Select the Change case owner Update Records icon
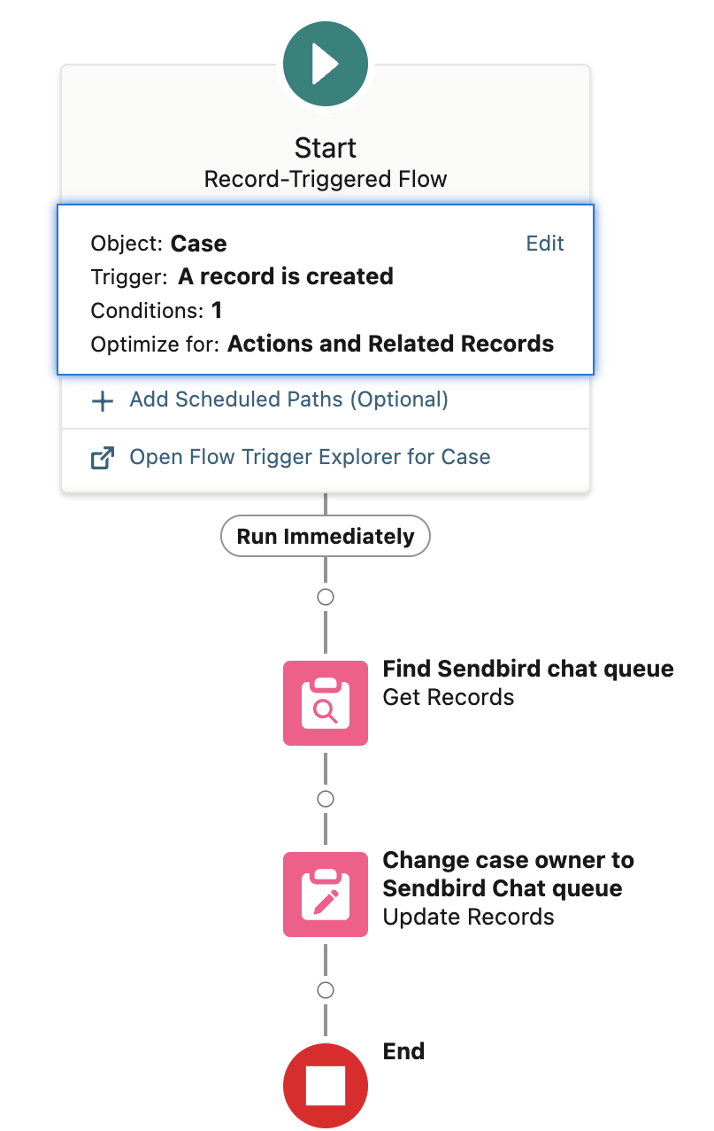 click(x=325, y=894)
